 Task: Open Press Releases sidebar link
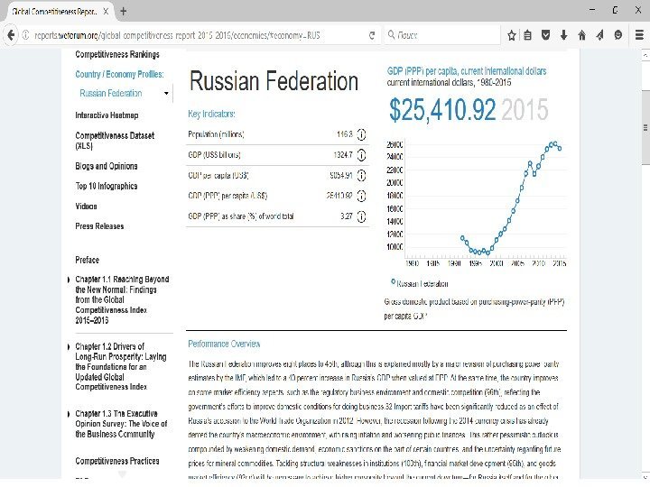pos(99,226)
